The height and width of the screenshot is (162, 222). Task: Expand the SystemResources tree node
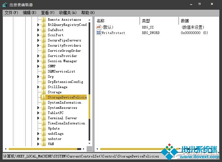coord(38,108)
